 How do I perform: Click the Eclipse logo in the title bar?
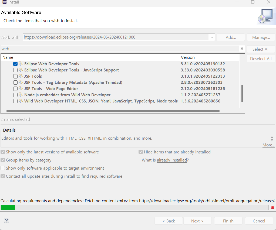pos(4,2)
